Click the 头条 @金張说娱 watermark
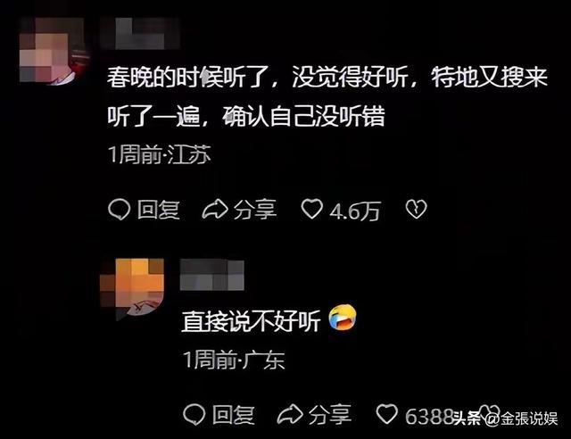 click(x=505, y=418)
